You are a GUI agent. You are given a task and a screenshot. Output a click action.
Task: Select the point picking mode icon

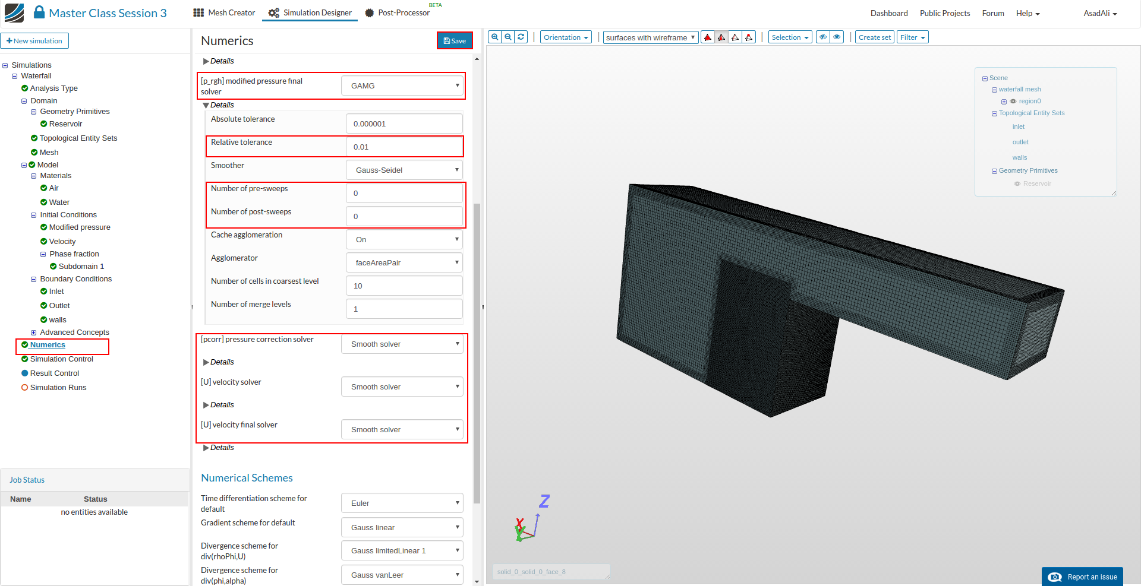click(749, 37)
